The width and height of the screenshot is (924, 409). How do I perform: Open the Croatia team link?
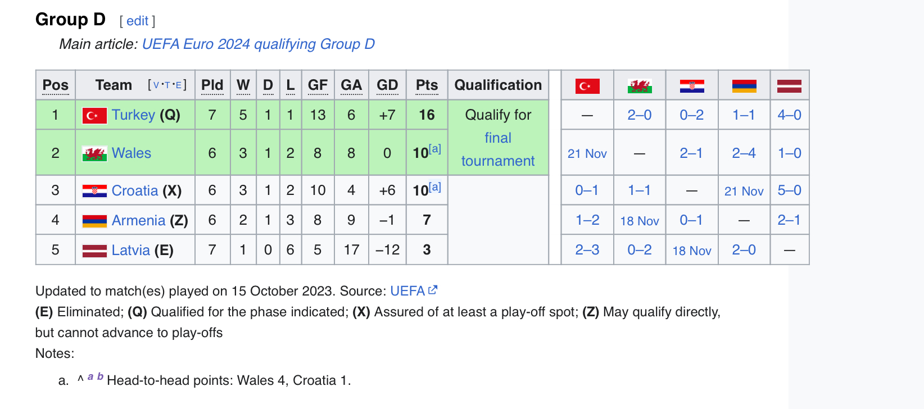135,191
